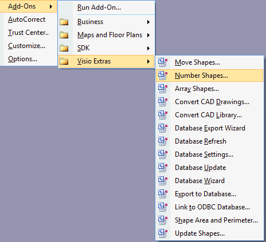Open the Add-Ons menu item
266x242 pixels.
pos(28,6)
